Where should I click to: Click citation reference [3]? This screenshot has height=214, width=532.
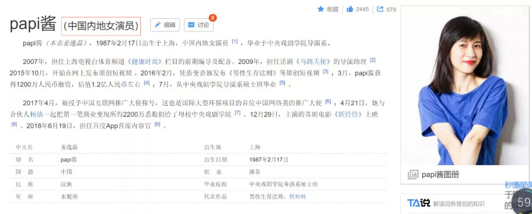coord(326,71)
